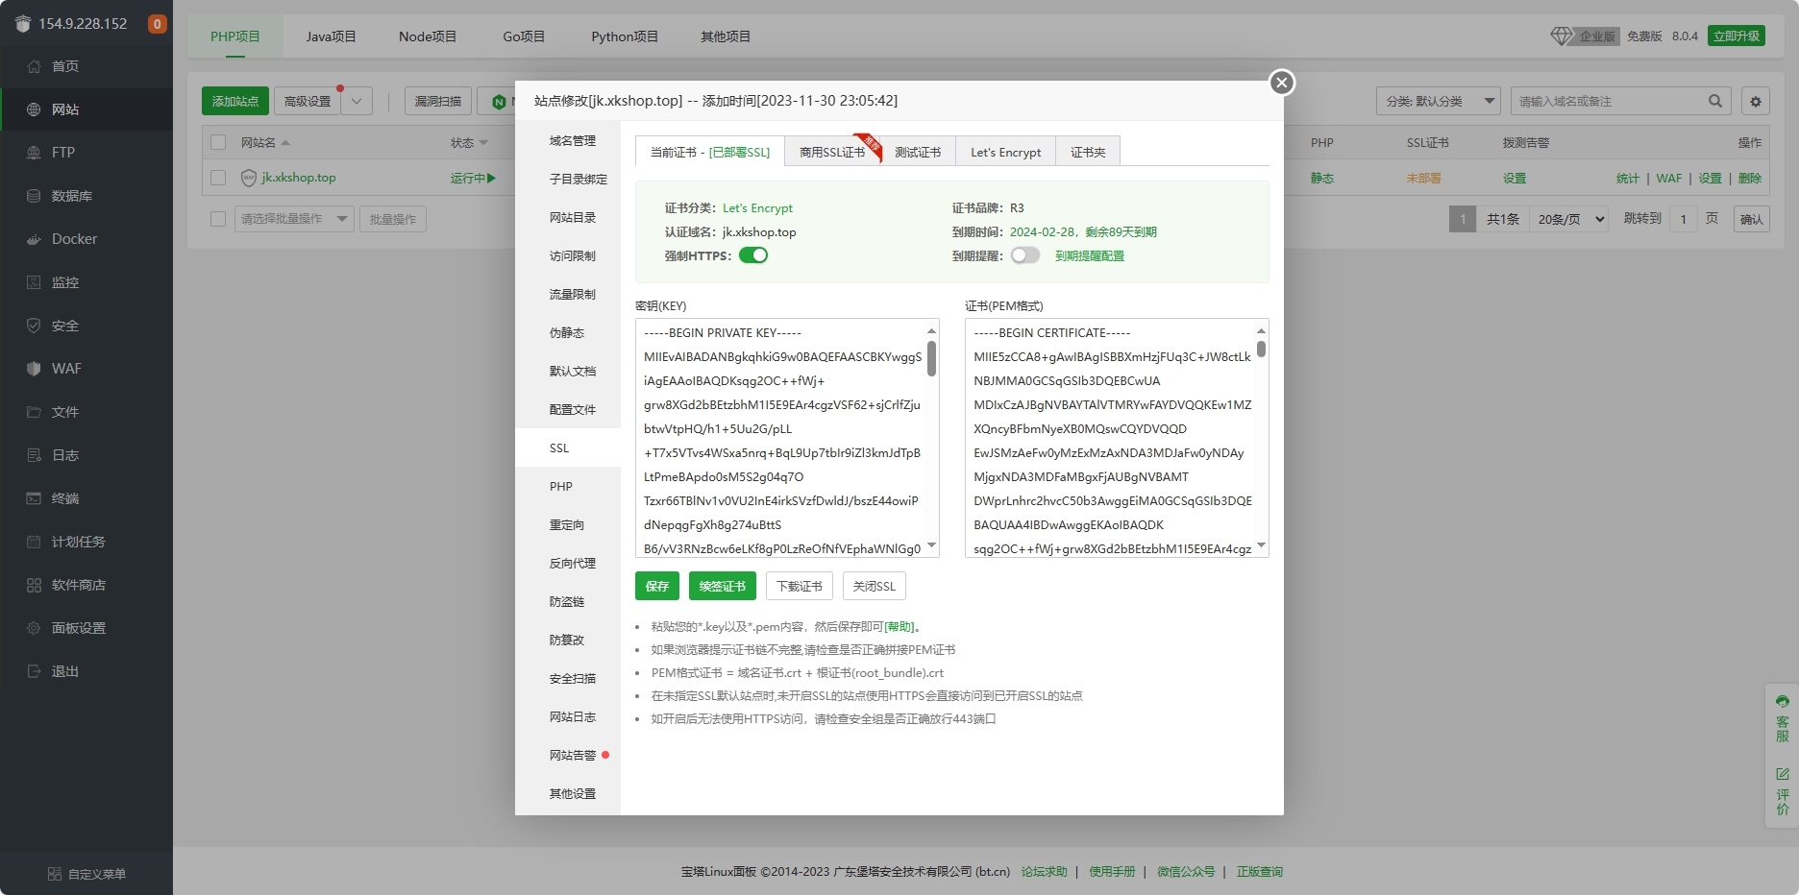Image resolution: width=1799 pixels, height=895 pixels.
Task: Open the terminal icon in sidebar
Action: click(x=34, y=498)
